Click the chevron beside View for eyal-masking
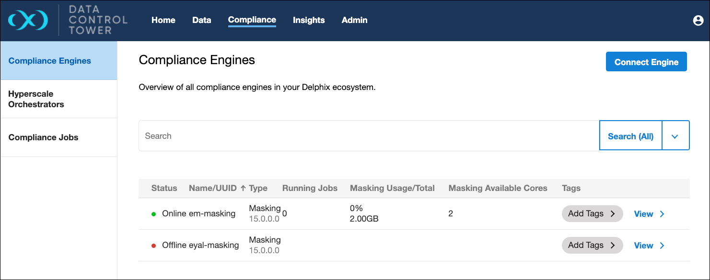Image resolution: width=710 pixels, height=280 pixels. pos(662,246)
